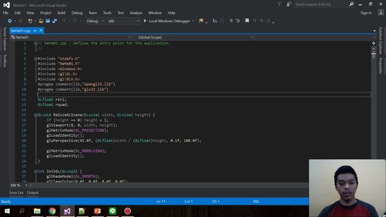Open the Project menu
Image resolution: width=386 pixels, height=217 pixels.
coord(46,13)
